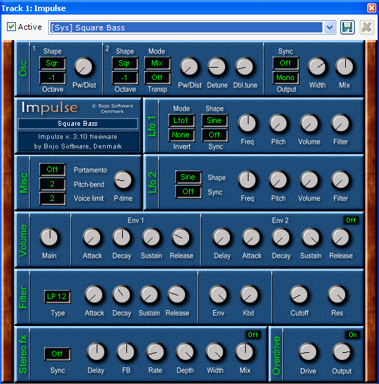Open the preset dropdown arrow
The width and height of the screenshot is (379, 384).
click(329, 28)
